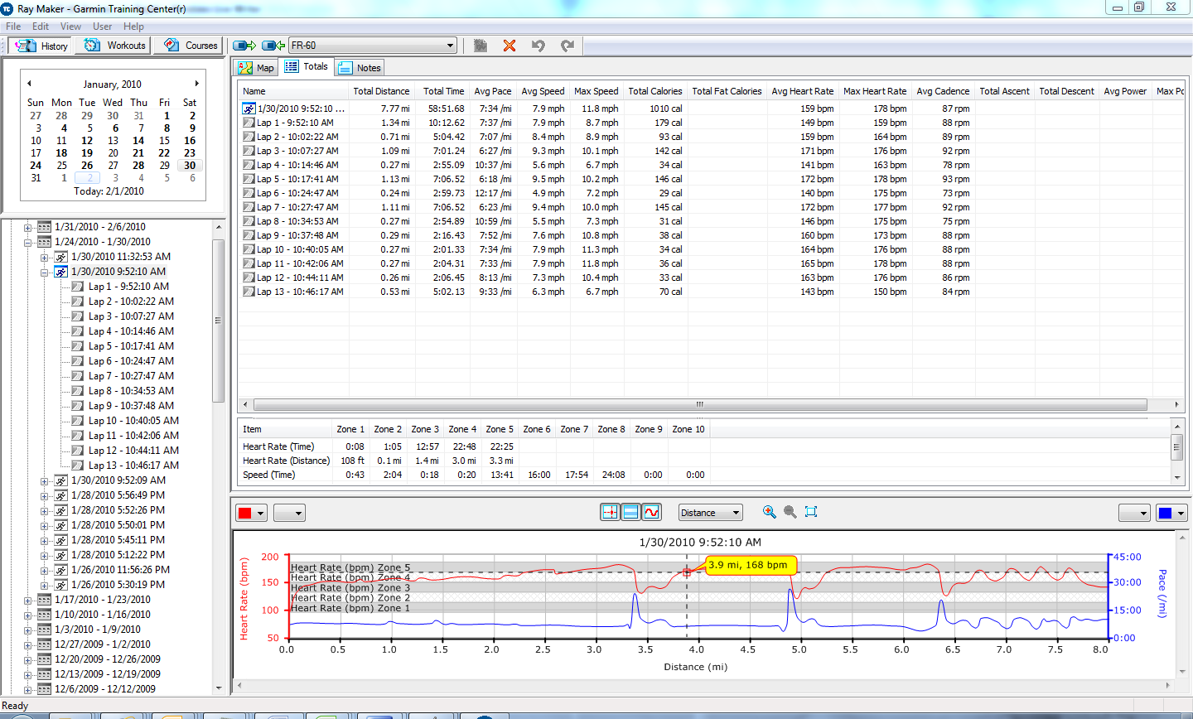Screen dimensions: 1193x719
Task: Toggle the chart crosshair cursor button
Action: click(610, 513)
